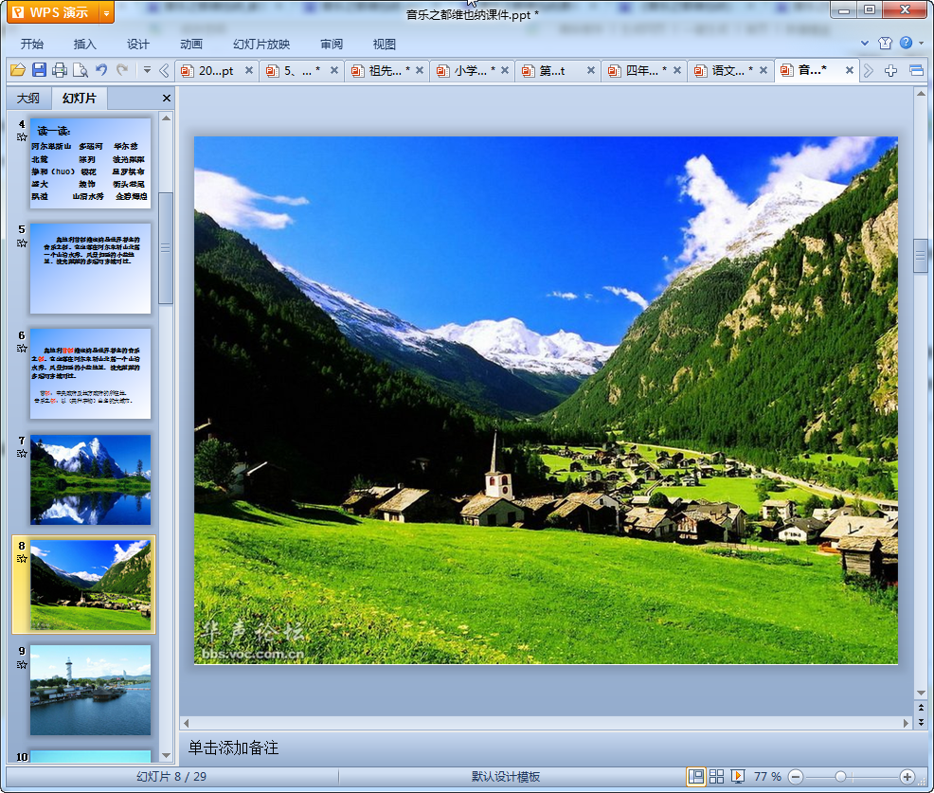Open the 动画 menu tab

pyautogui.click(x=191, y=45)
